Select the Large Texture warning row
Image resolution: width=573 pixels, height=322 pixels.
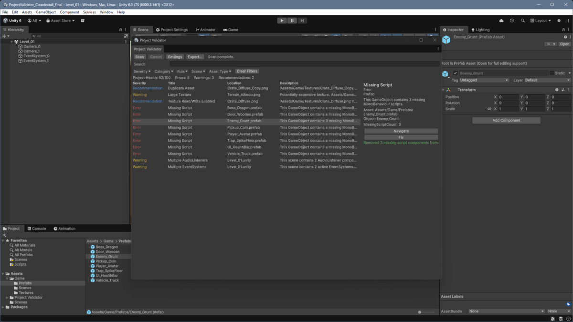246,94
